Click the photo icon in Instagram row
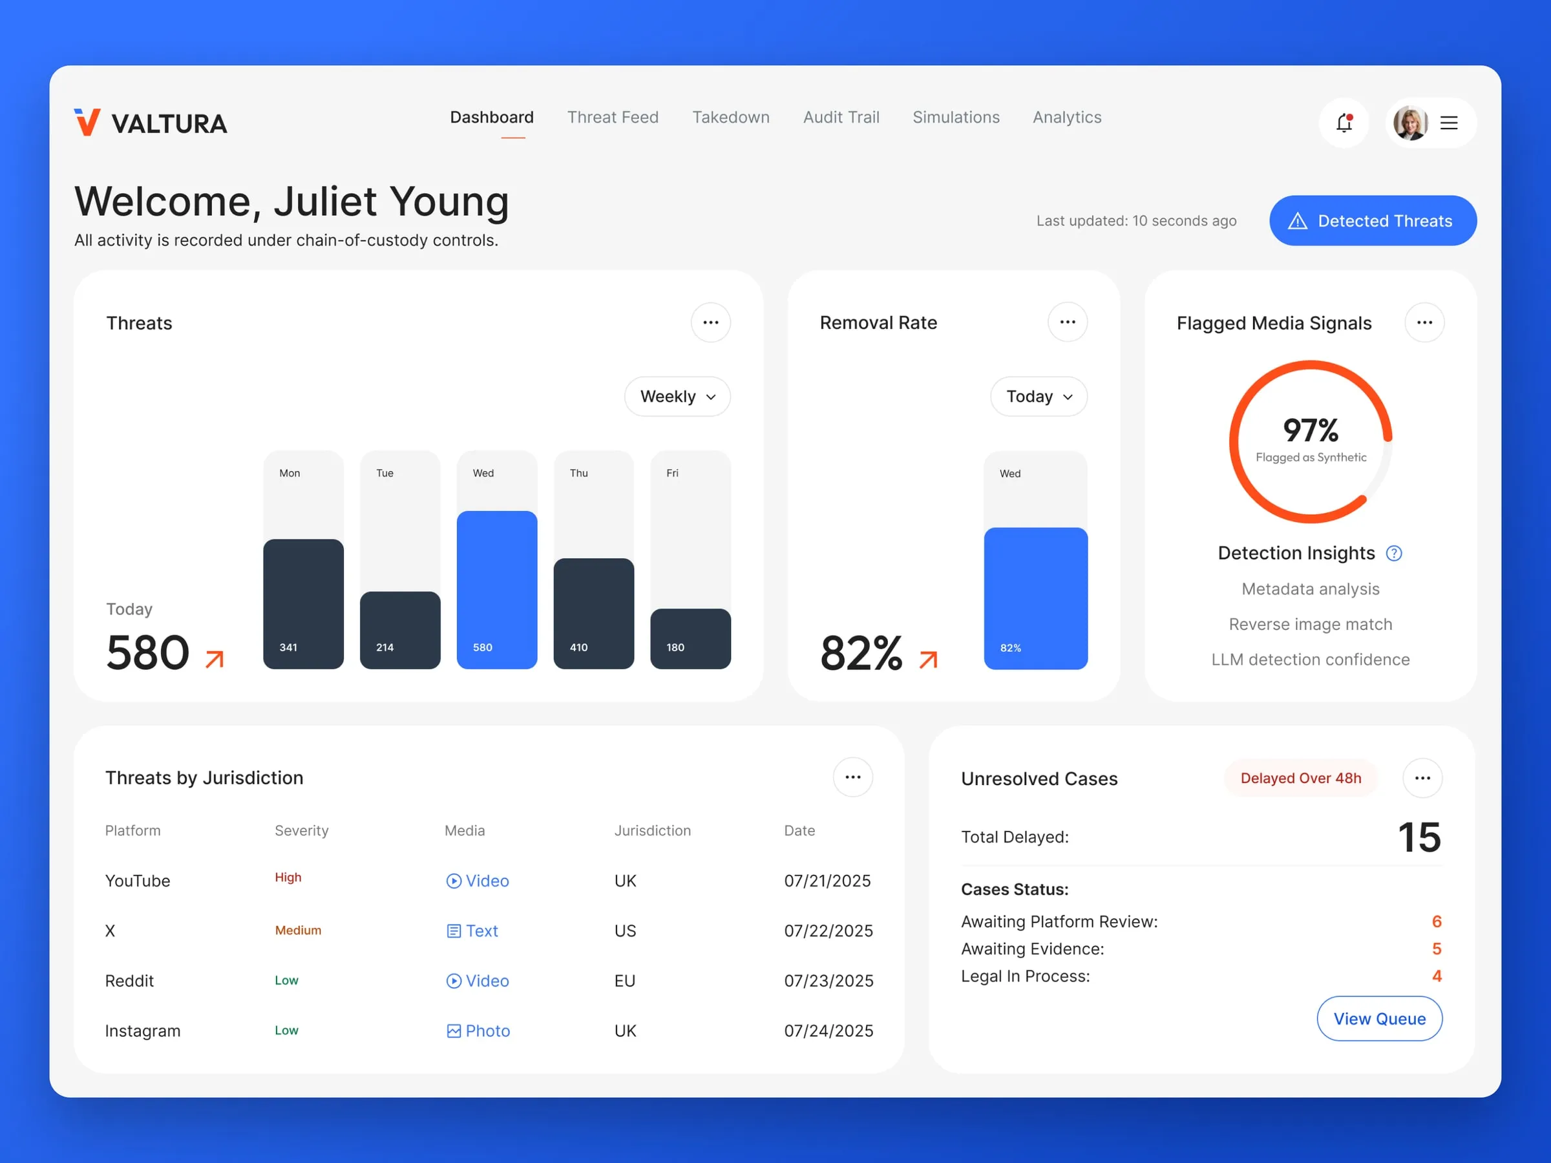1551x1163 pixels. (x=454, y=1031)
